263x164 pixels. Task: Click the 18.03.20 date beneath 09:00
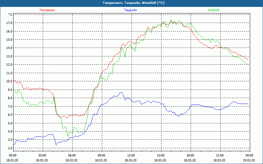pos(101,160)
